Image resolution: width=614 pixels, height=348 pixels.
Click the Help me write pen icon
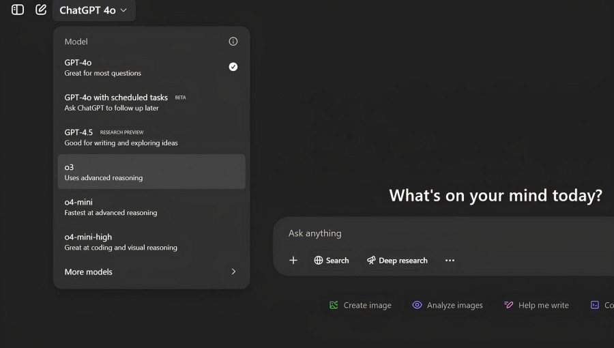pyautogui.click(x=508, y=304)
